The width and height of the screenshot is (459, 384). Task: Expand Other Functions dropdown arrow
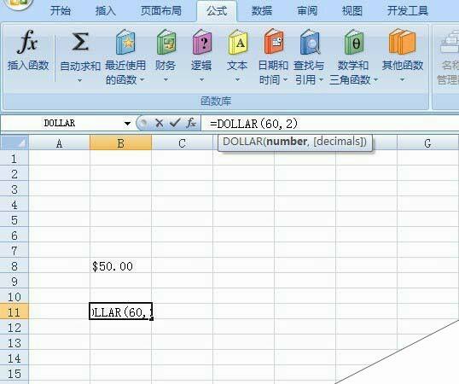point(402,79)
